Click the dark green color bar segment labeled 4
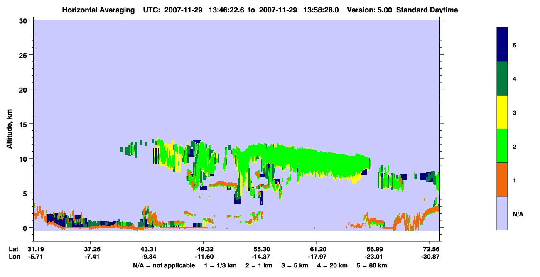 click(502, 78)
